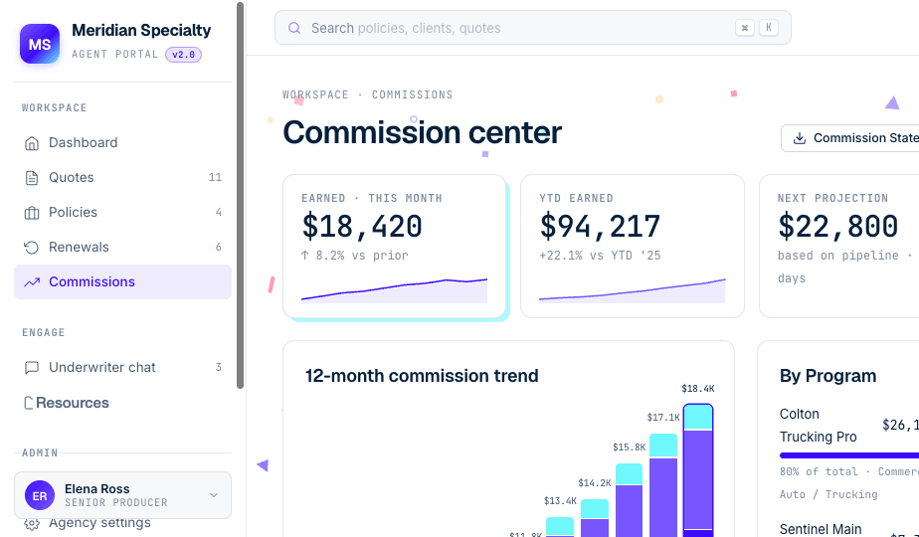Click WORKSPACE in the breadcrumb
919x537 pixels.
[x=315, y=95]
